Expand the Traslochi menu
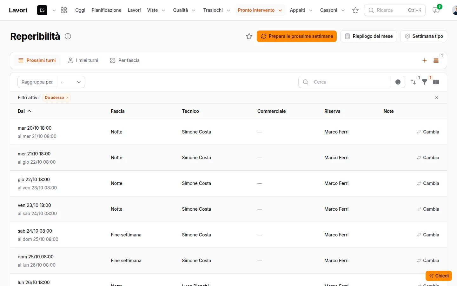 (x=217, y=10)
